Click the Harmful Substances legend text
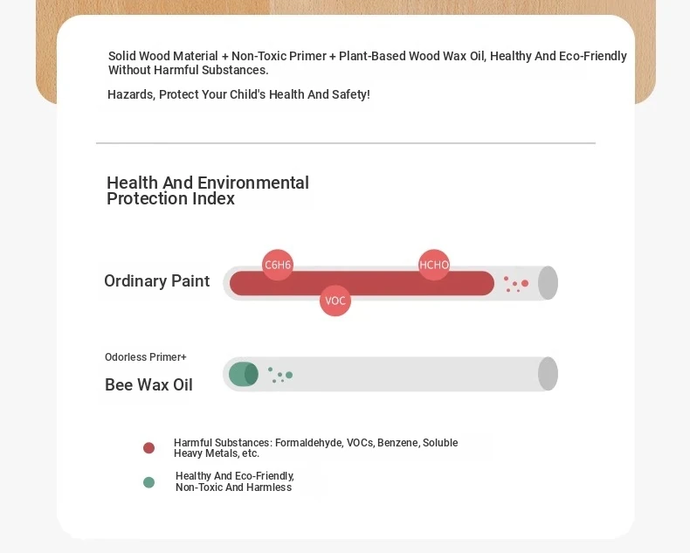Image resolution: width=690 pixels, height=553 pixels. 315,448
